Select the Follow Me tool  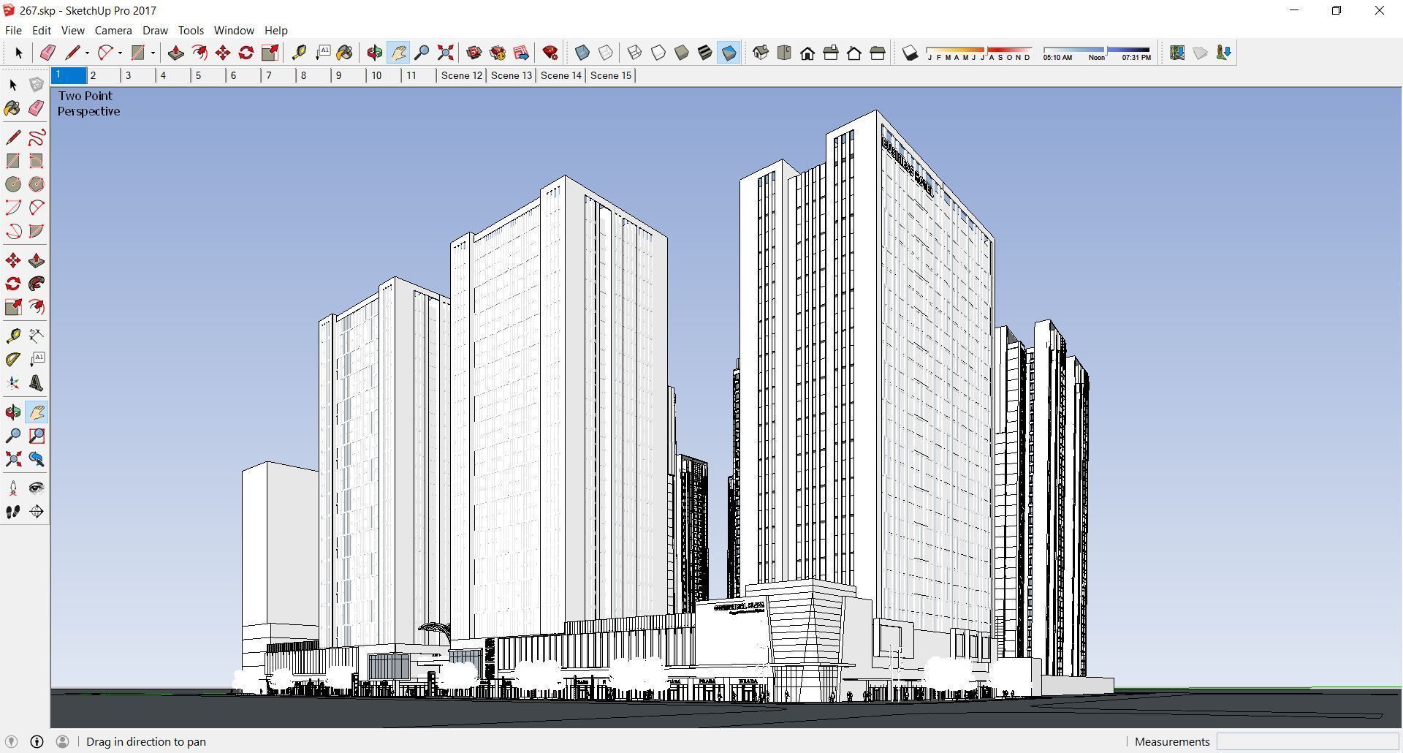coord(37,284)
